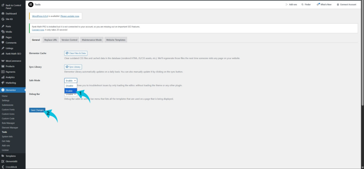
Task: Open Custom Code submenu
Action: tap(8, 119)
